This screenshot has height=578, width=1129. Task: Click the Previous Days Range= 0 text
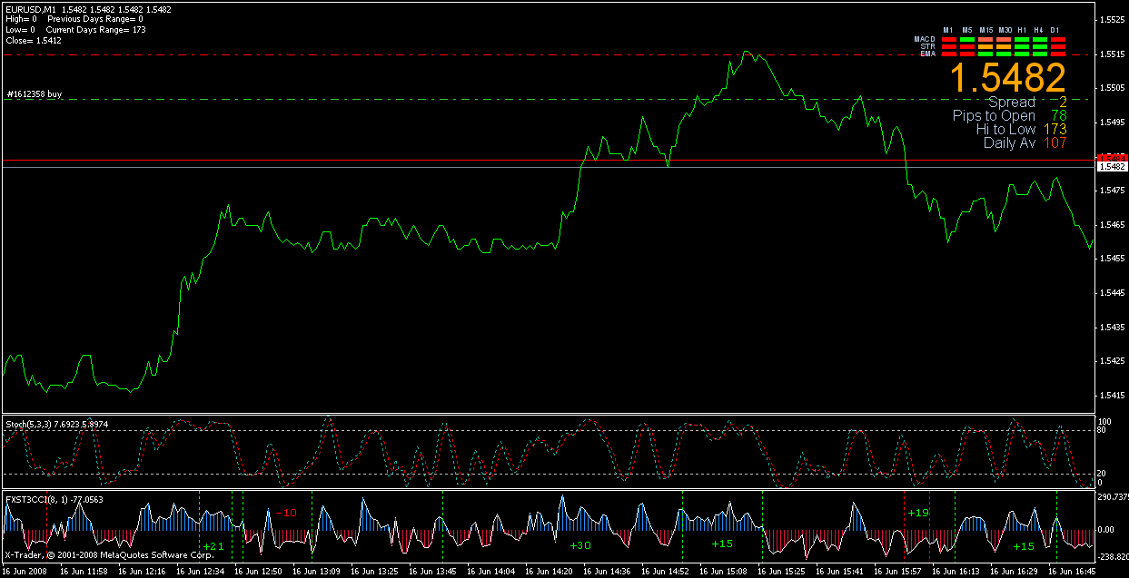[94, 19]
